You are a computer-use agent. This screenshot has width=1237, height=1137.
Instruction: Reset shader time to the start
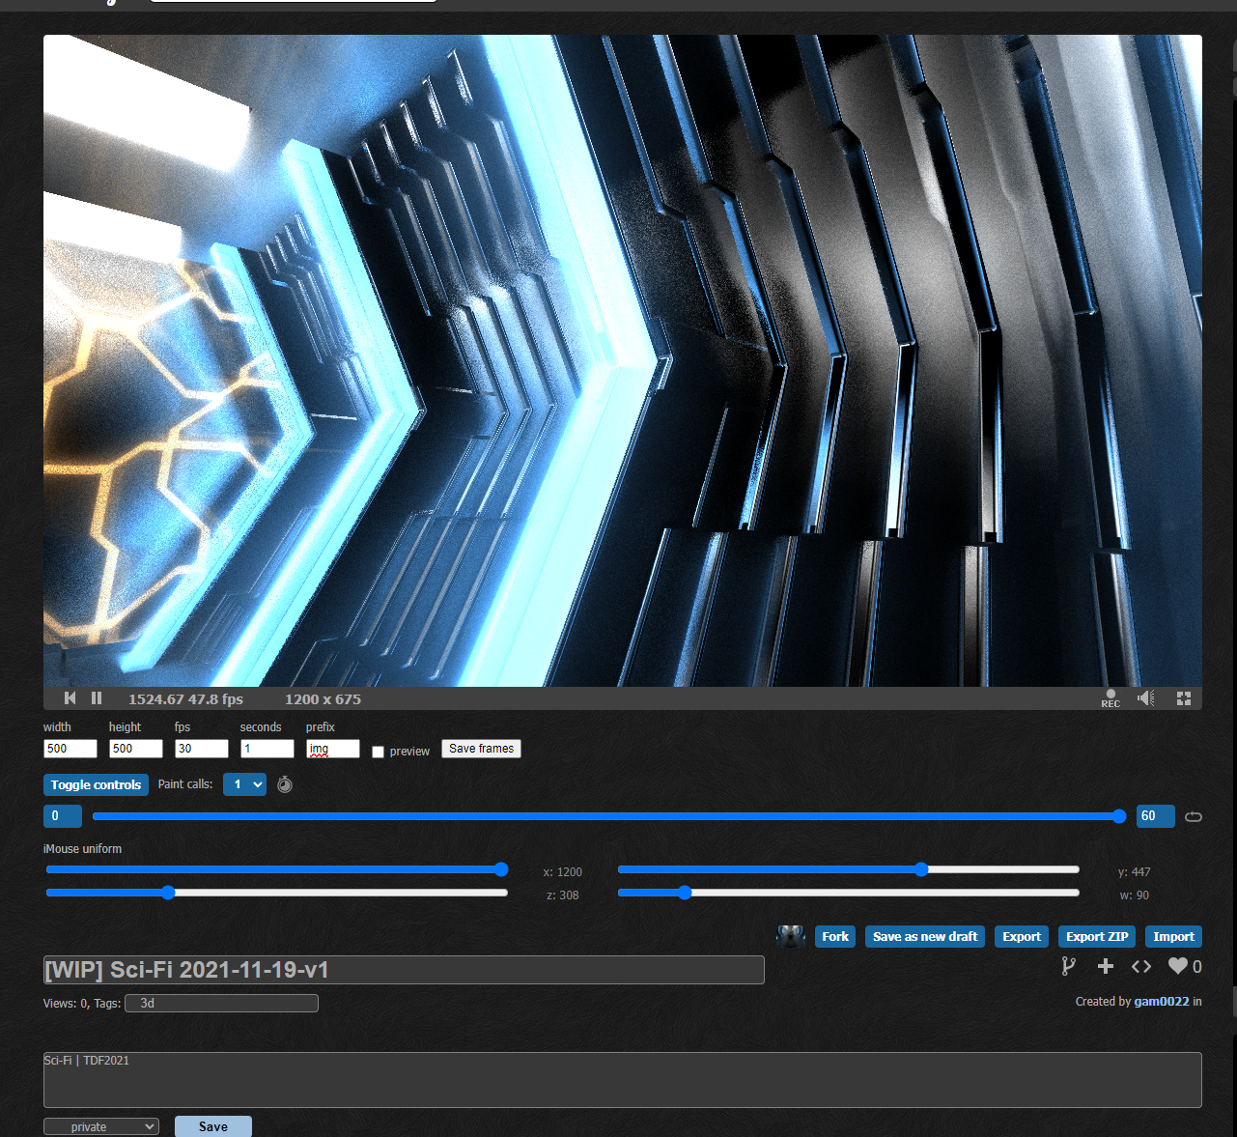(x=70, y=698)
